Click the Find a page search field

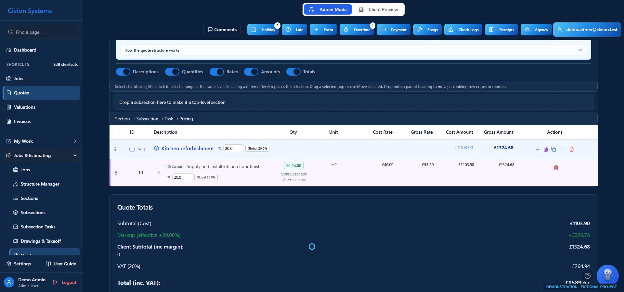click(42, 32)
